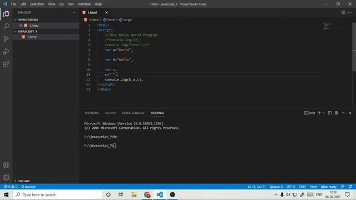Viewport: 356px width, 200px height.
Task: Open the View menu
Action: tap(52, 4)
